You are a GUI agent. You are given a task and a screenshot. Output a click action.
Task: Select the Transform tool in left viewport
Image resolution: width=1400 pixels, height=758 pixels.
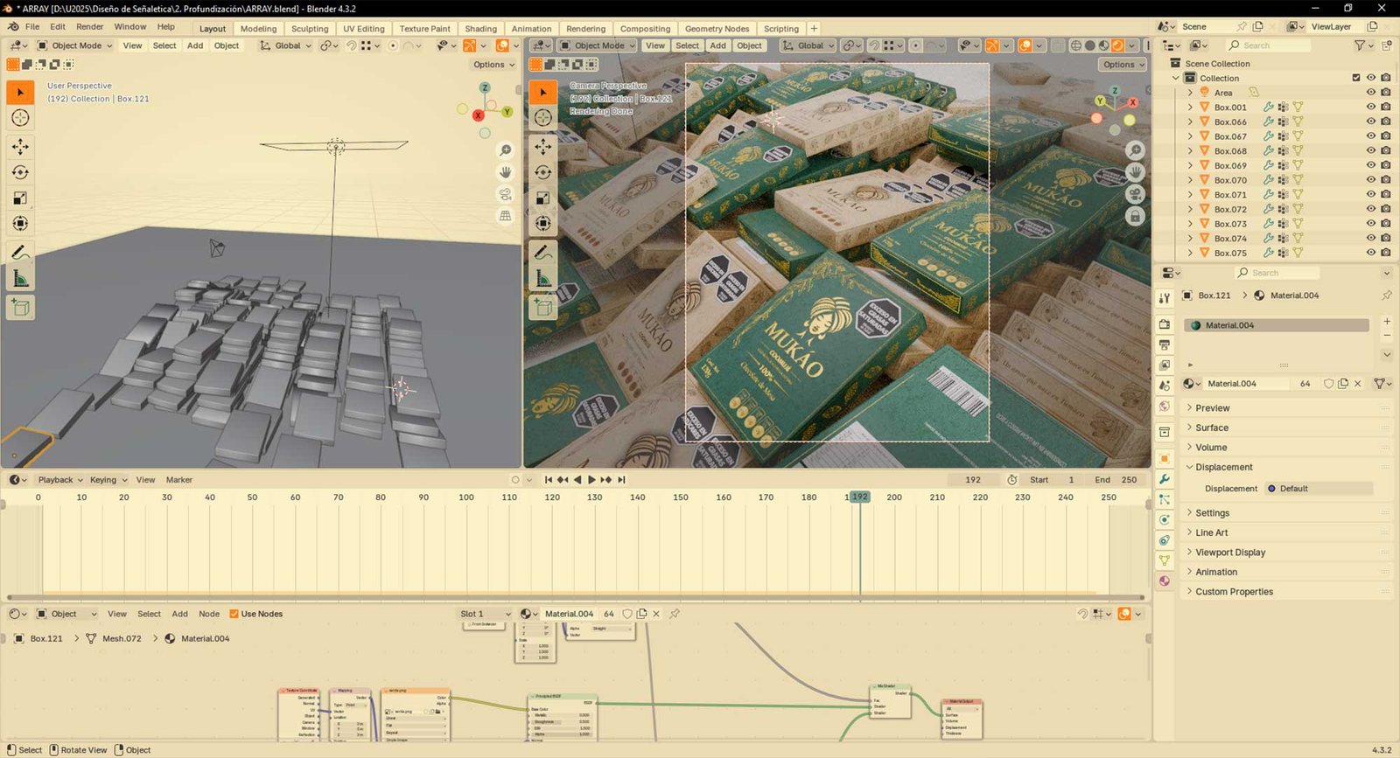[20, 224]
